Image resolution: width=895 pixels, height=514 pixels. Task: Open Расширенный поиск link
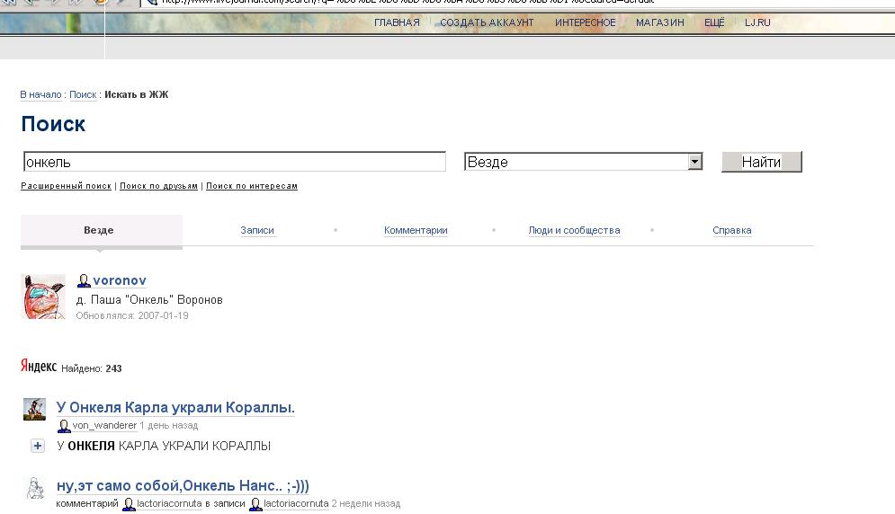(x=66, y=186)
